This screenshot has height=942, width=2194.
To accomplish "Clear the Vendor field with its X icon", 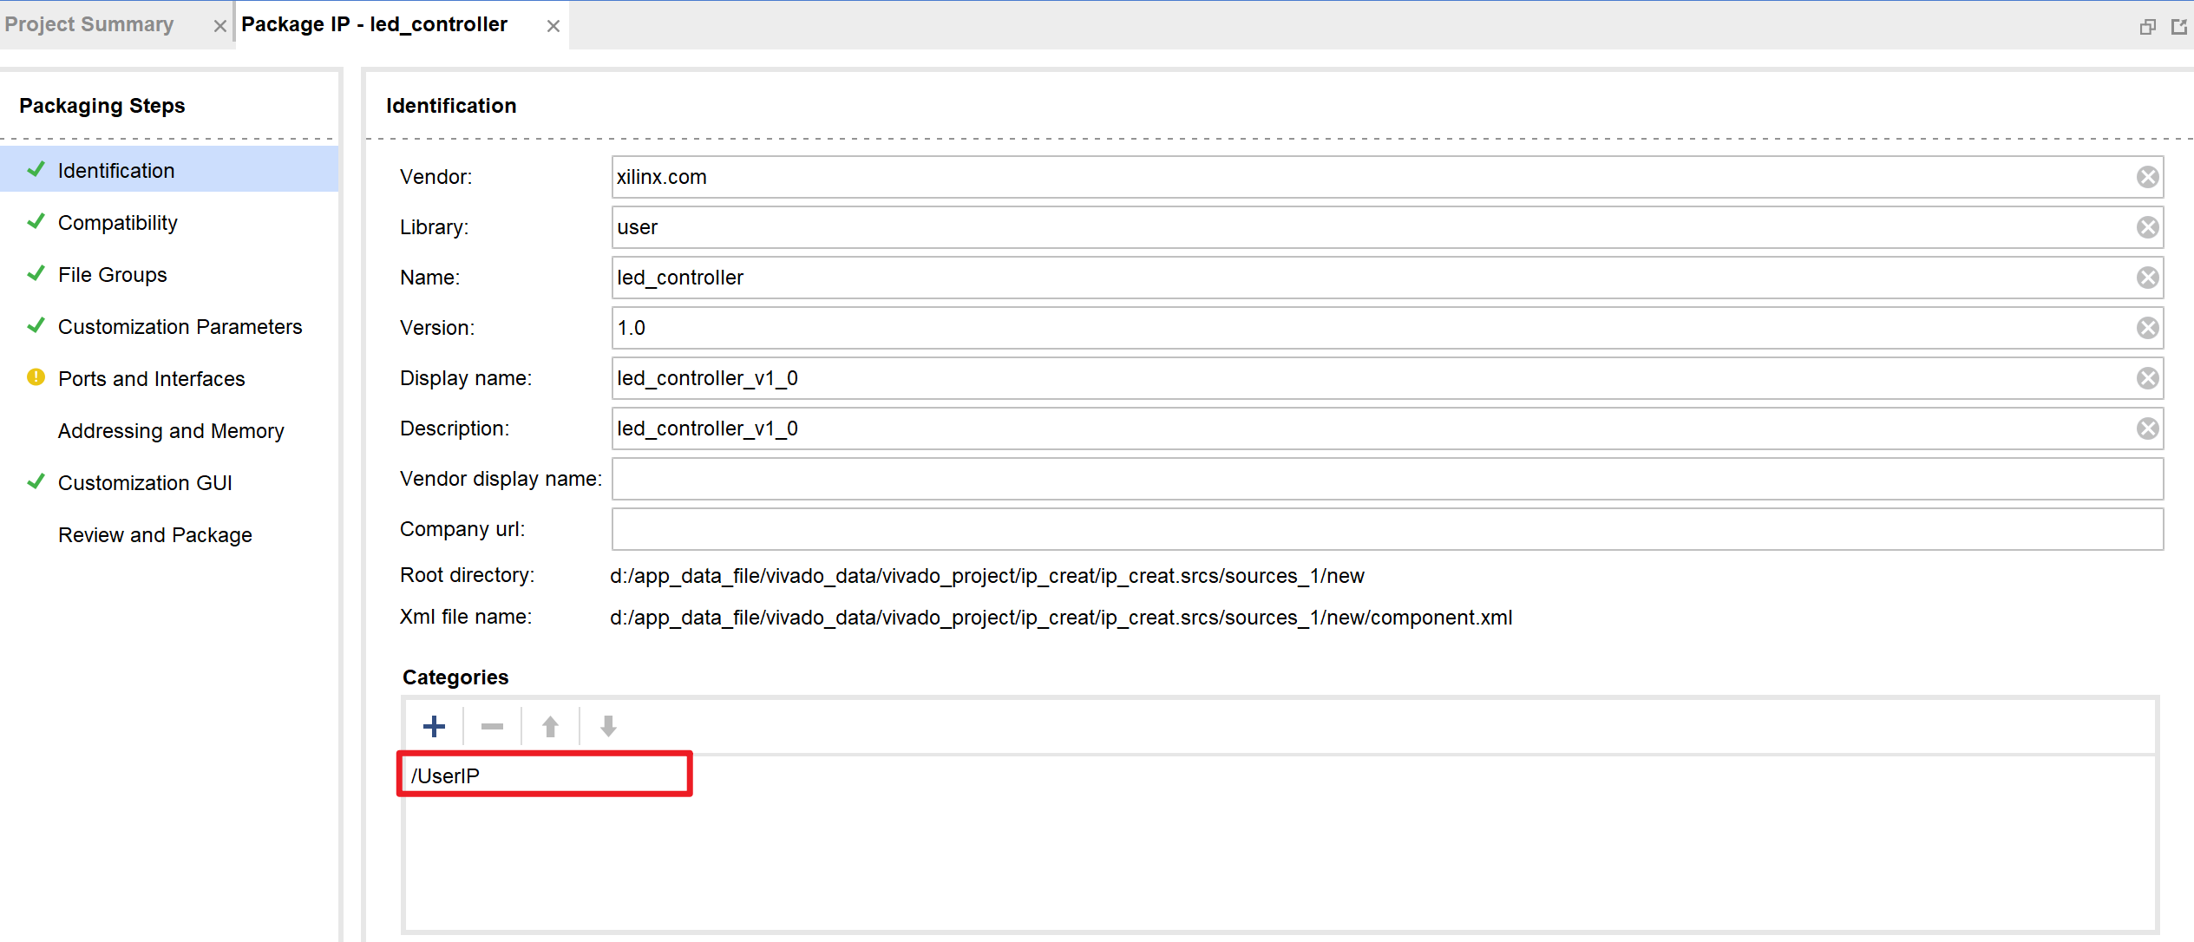I will (2147, 177).
